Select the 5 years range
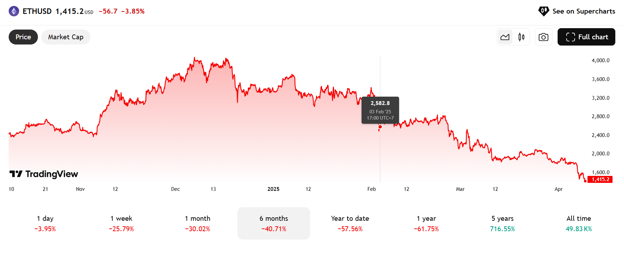 pyautogui.click(x=502, y=223)
